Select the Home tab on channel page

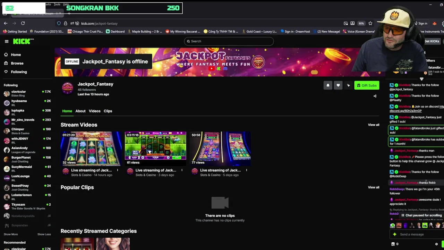[x=67, y=111]
